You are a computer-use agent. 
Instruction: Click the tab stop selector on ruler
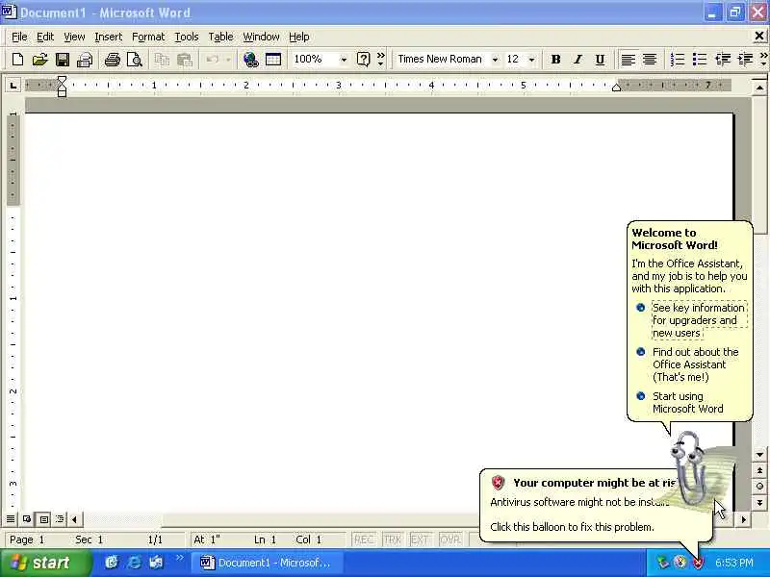click(x=13, y=86)
